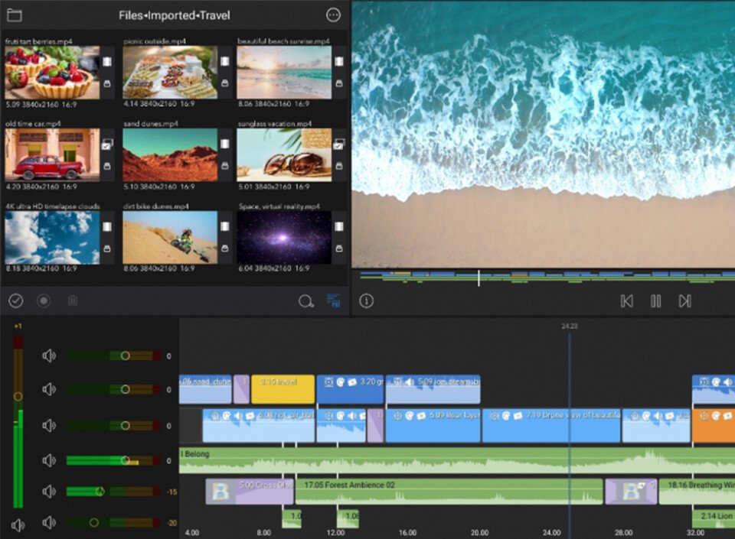Select the sand dunes.mp4 thumbnail

click(x=170, y=154)
